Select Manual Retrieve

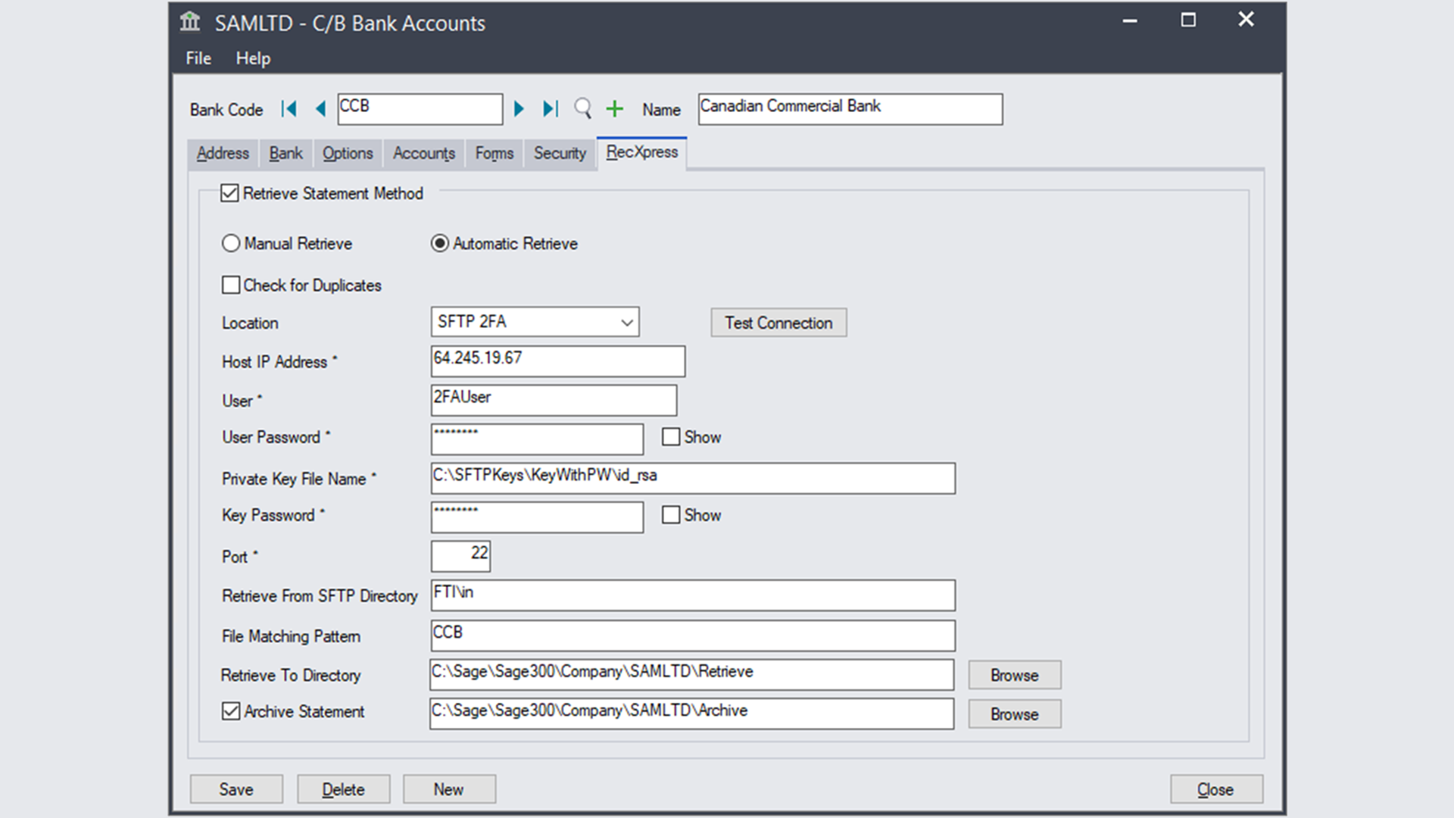(x=231, y=243)
